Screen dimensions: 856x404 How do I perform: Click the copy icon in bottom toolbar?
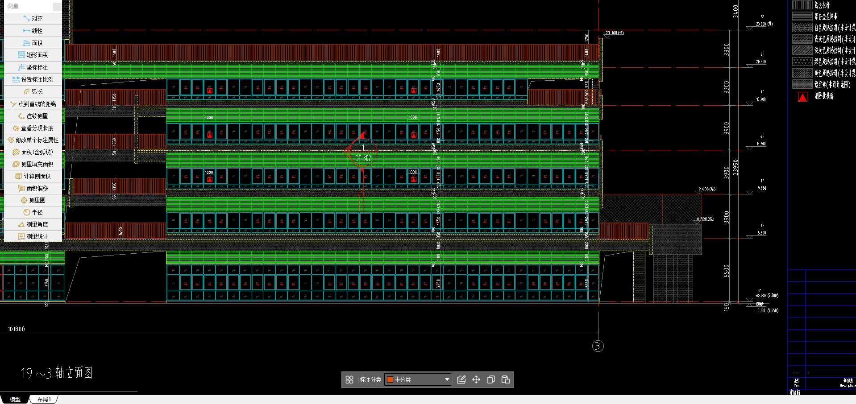491,379
